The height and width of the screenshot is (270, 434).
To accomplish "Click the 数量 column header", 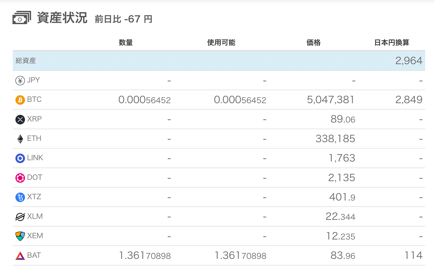I will tap(126, 42).
